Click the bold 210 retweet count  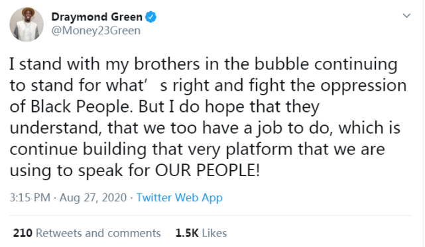tap(23, 233)
